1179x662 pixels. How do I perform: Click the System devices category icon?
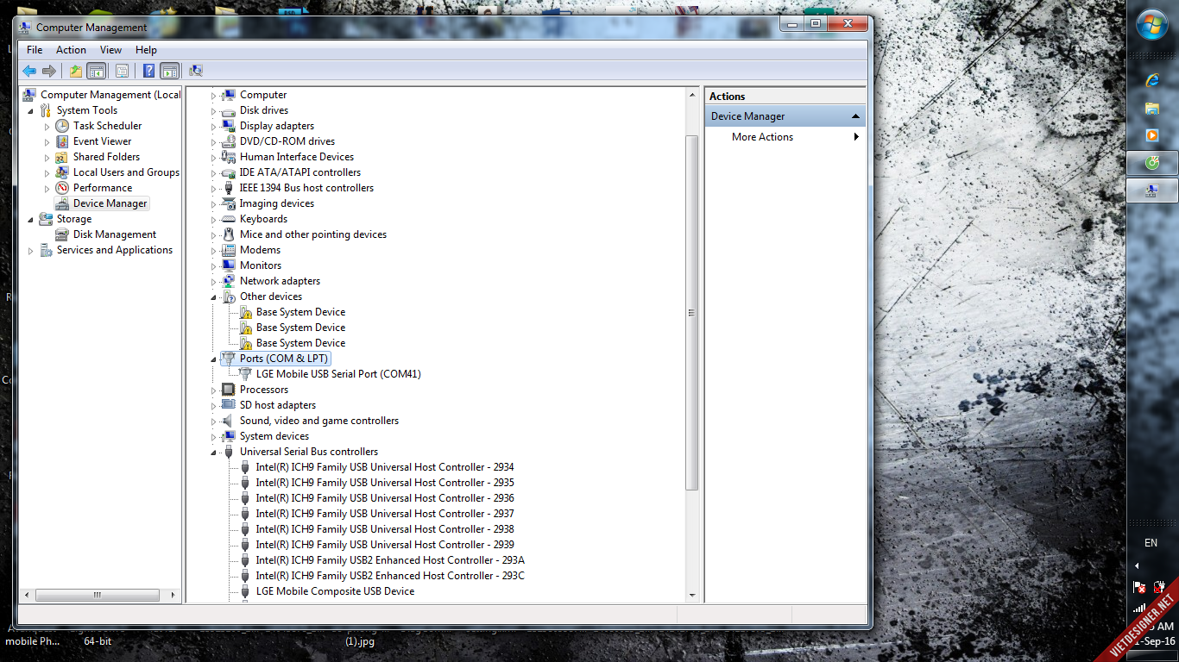(x=229, y=436)
